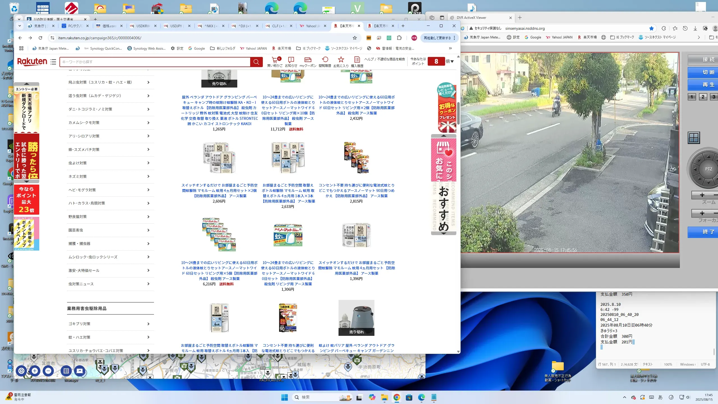Click the お気に入り star icon

[341, 60]
